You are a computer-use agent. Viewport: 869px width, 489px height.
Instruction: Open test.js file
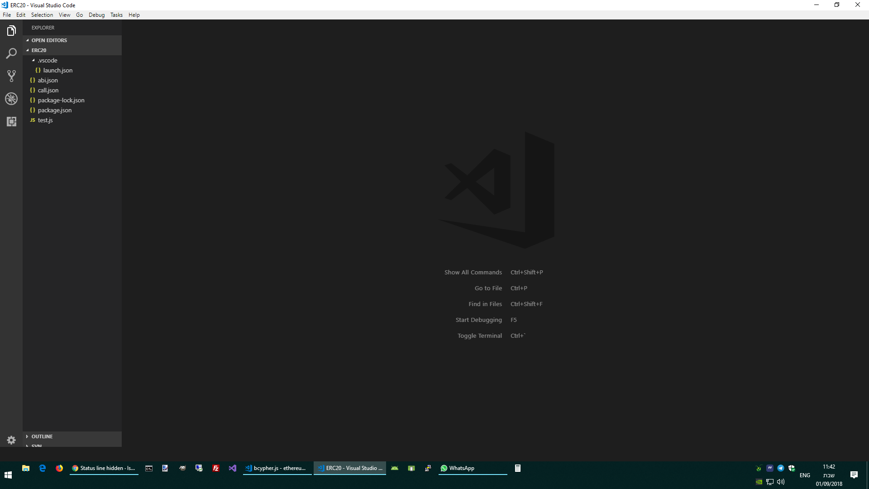tap(72, 120)
